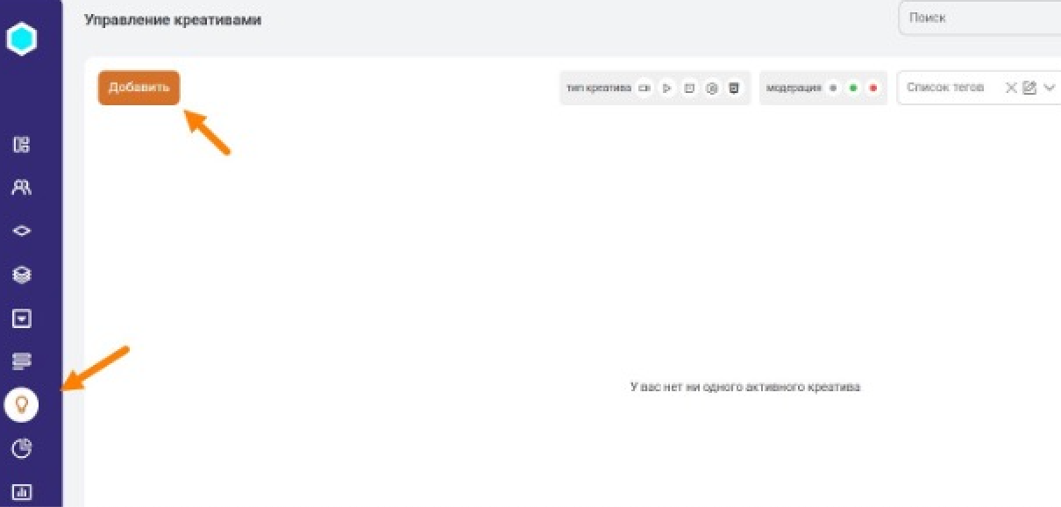This screenshot has width=1061, height=507.
Task: Click the eye-shaped sidebar icon
Action: click(x=22, y=232)
